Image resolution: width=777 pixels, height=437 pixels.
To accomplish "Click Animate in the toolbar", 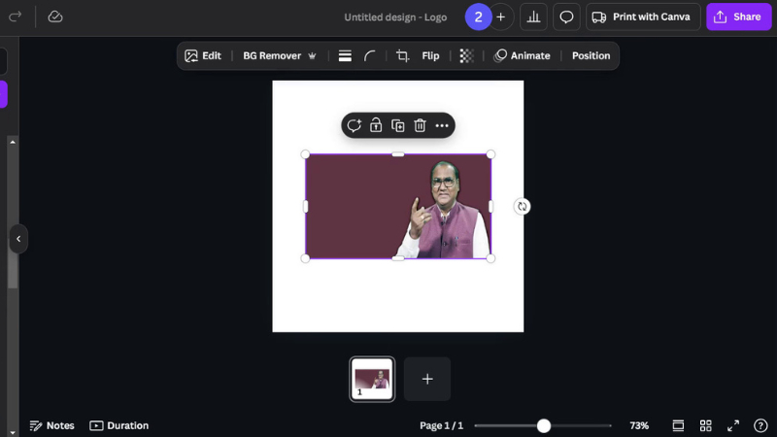I will pos(522,56).
